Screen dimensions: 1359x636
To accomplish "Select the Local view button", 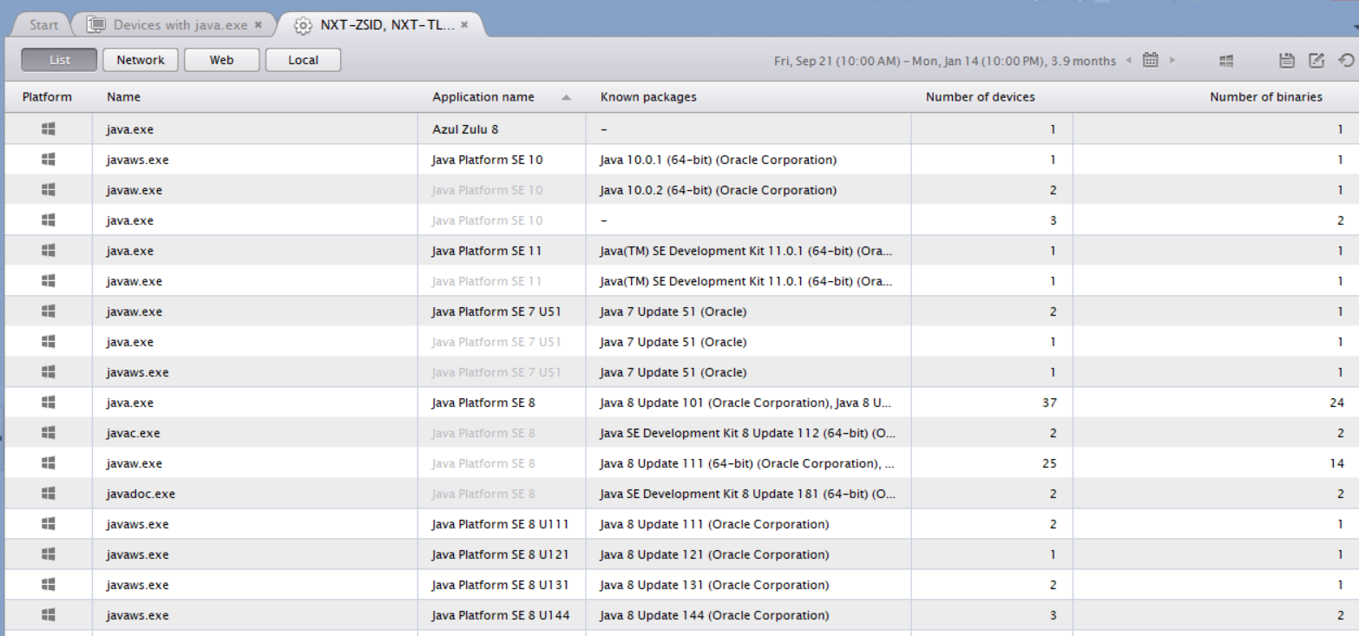I will [x=303, y=60].
